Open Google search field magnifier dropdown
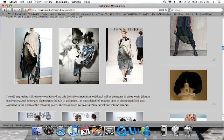This screenshot has width=224, height=140. 172,10
